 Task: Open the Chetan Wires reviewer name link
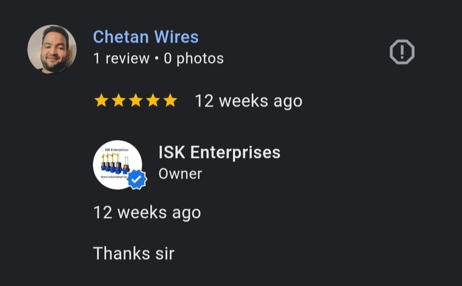[146, 37]
